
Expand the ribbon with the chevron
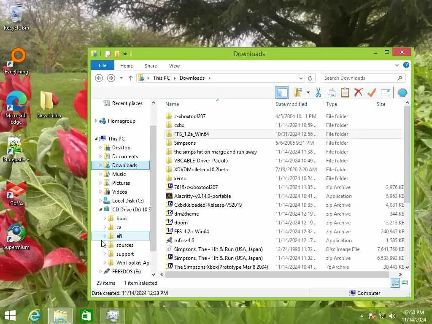click(x=397, y=65)
